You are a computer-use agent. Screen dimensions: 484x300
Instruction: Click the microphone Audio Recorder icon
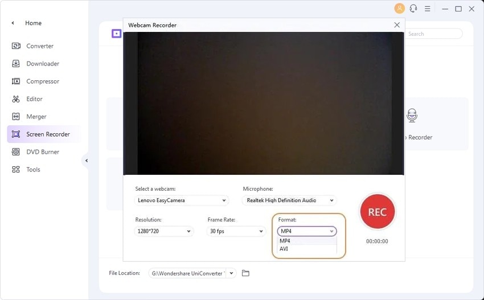click(x=412, y=116)
